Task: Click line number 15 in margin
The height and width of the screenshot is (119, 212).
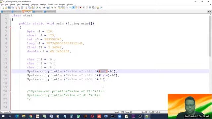Action: click(x=5, y=71)
